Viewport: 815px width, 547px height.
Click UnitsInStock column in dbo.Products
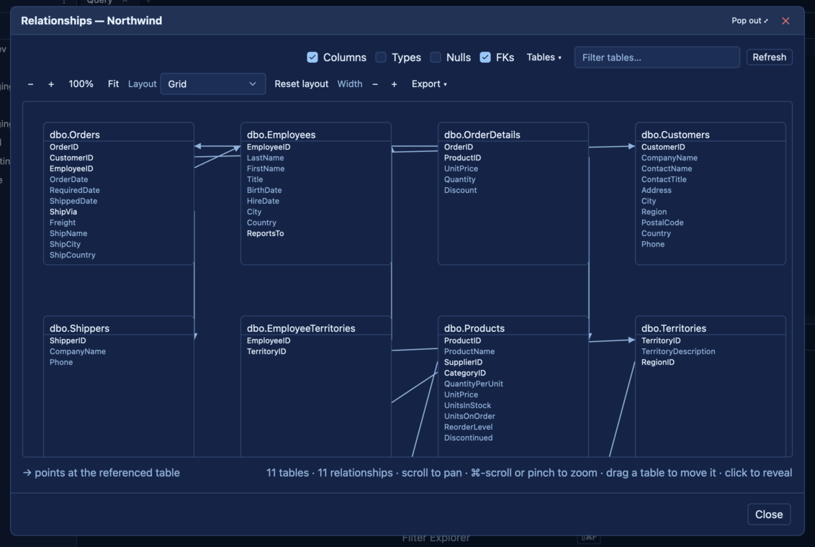[x=467, y=405]
